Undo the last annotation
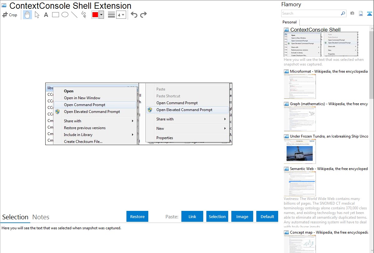Screen dimensions: 374x253 click(x=134, y=15)
